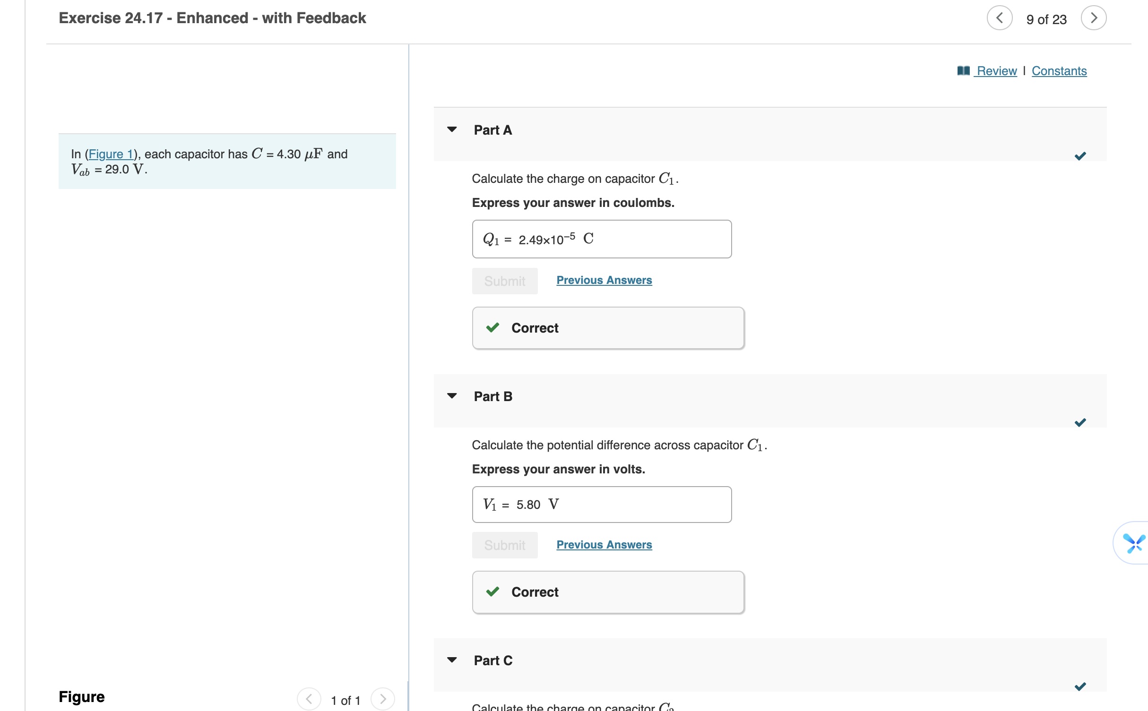Open Figure 1 link in problem text
Viewport: 1148px width, 711px height.
tap(111, 154)
